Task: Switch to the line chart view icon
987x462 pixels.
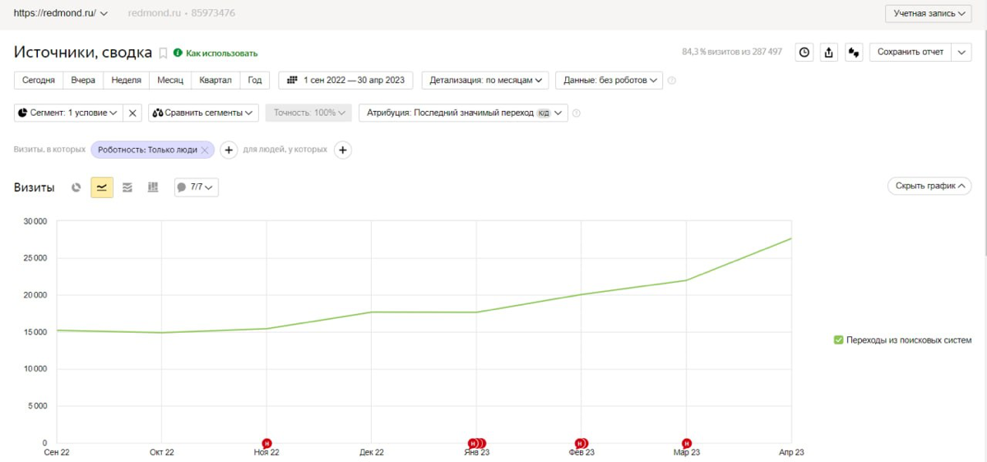Action: tap(102, 187)
